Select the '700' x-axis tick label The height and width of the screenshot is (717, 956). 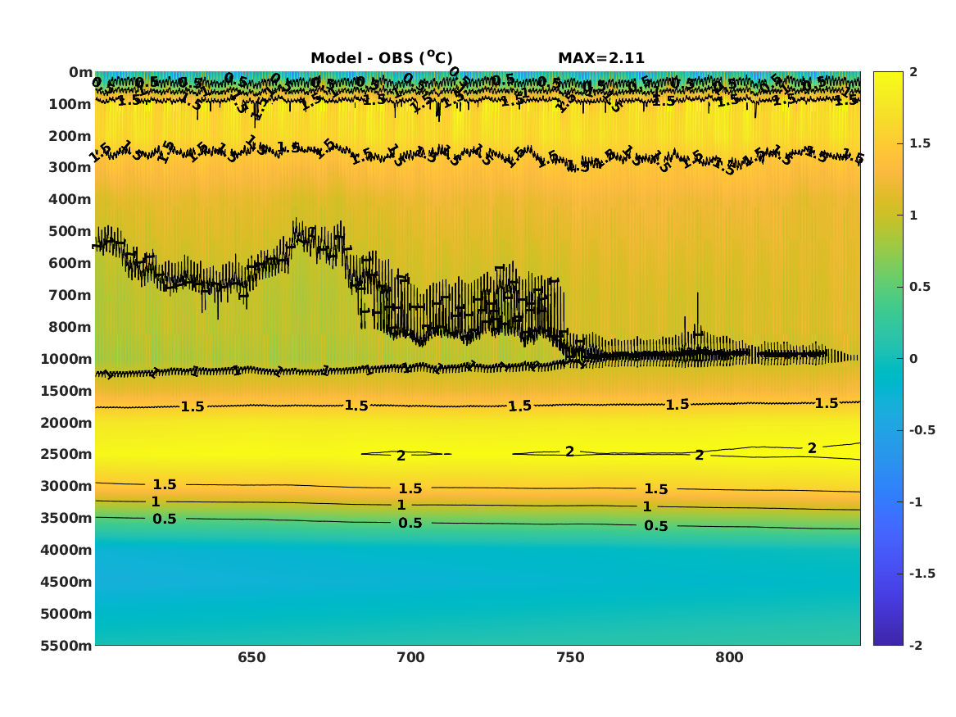click(411, 658)
